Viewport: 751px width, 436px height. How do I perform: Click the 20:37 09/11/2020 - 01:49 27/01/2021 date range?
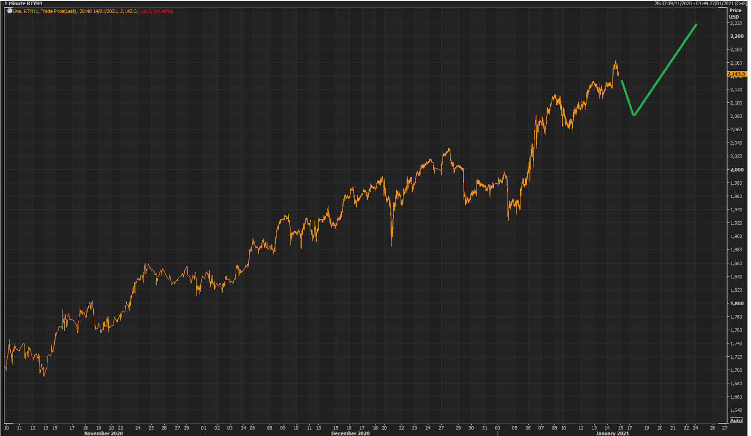click(x=694, y=3)
